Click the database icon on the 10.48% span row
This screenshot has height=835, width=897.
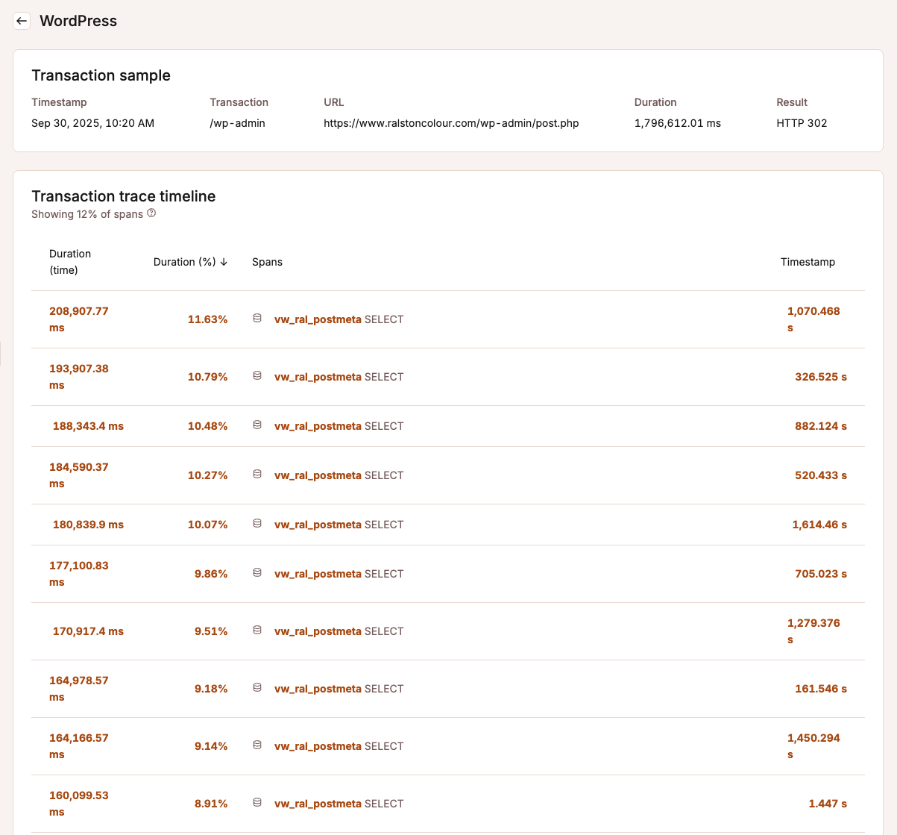[x=257, y=425]
